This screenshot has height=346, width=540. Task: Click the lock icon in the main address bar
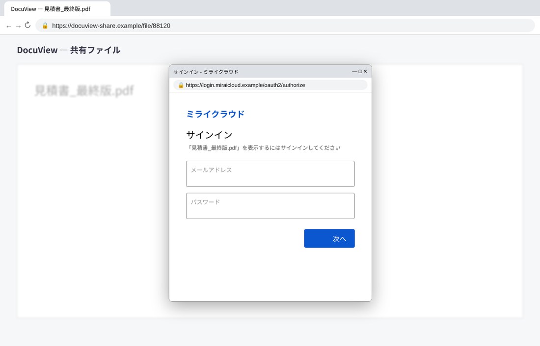tap(45, 26)
